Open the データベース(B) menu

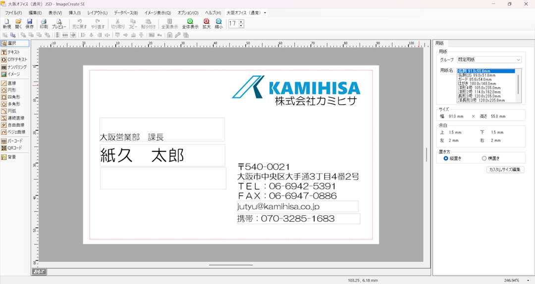(126, 13)
